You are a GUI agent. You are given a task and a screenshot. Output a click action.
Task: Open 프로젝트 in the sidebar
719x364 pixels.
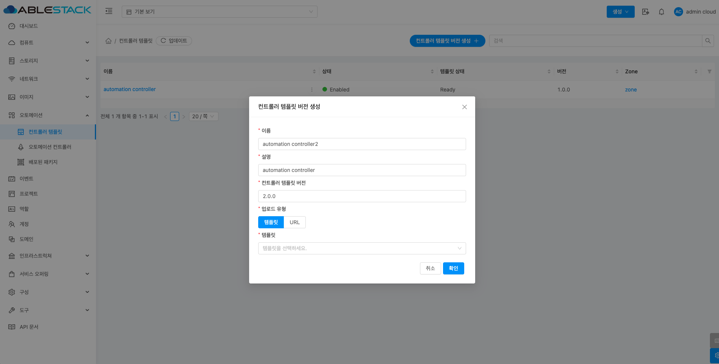click(48, 194)
